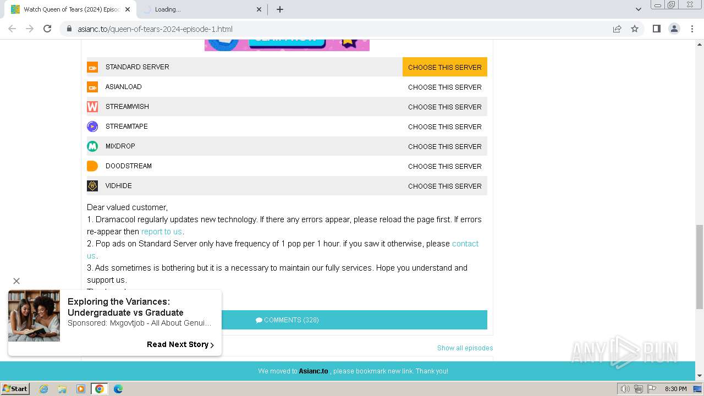Open the Windows Start menu
The image size is (704, 396).
[15, 389]
